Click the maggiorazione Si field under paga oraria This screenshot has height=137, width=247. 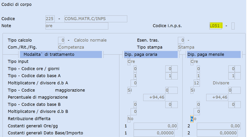click(129, 90)
